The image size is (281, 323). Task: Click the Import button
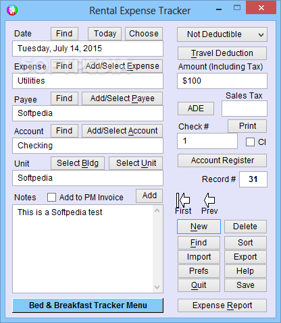click(199, 257)
